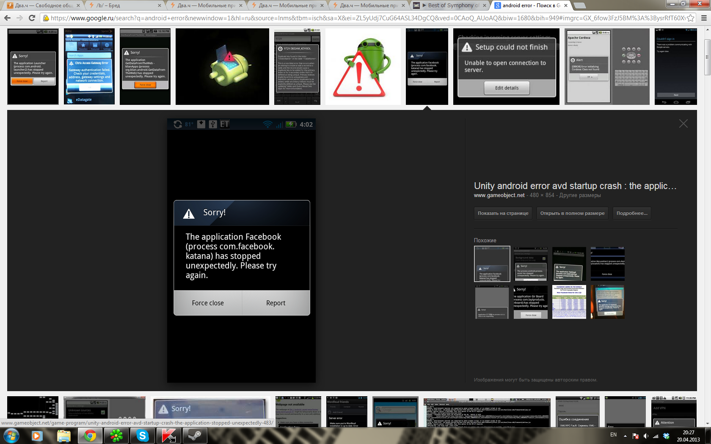The height and width of the screenshot is (444, 711).
Task: Select the 'android error - Поиск' tab
Action: click(531, 5)
